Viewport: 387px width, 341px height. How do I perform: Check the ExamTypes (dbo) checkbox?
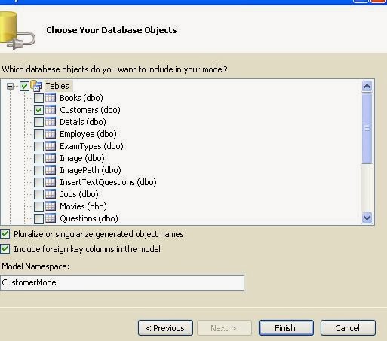point(38,146)
